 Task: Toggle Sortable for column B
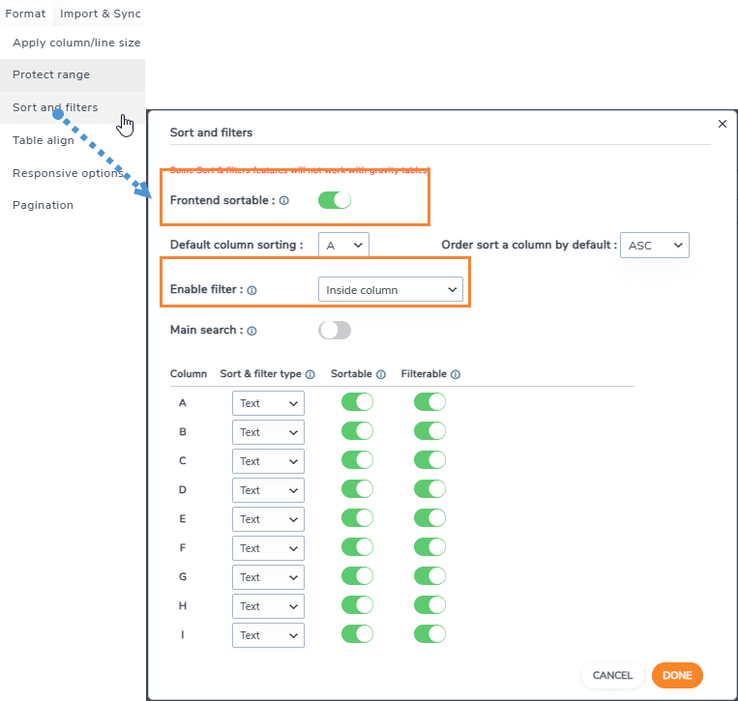click(x=357, y=431)
